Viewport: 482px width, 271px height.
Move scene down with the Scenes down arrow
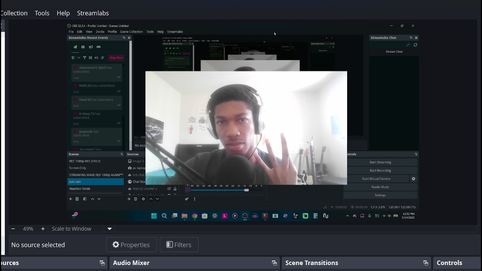(x=99, y=199)
